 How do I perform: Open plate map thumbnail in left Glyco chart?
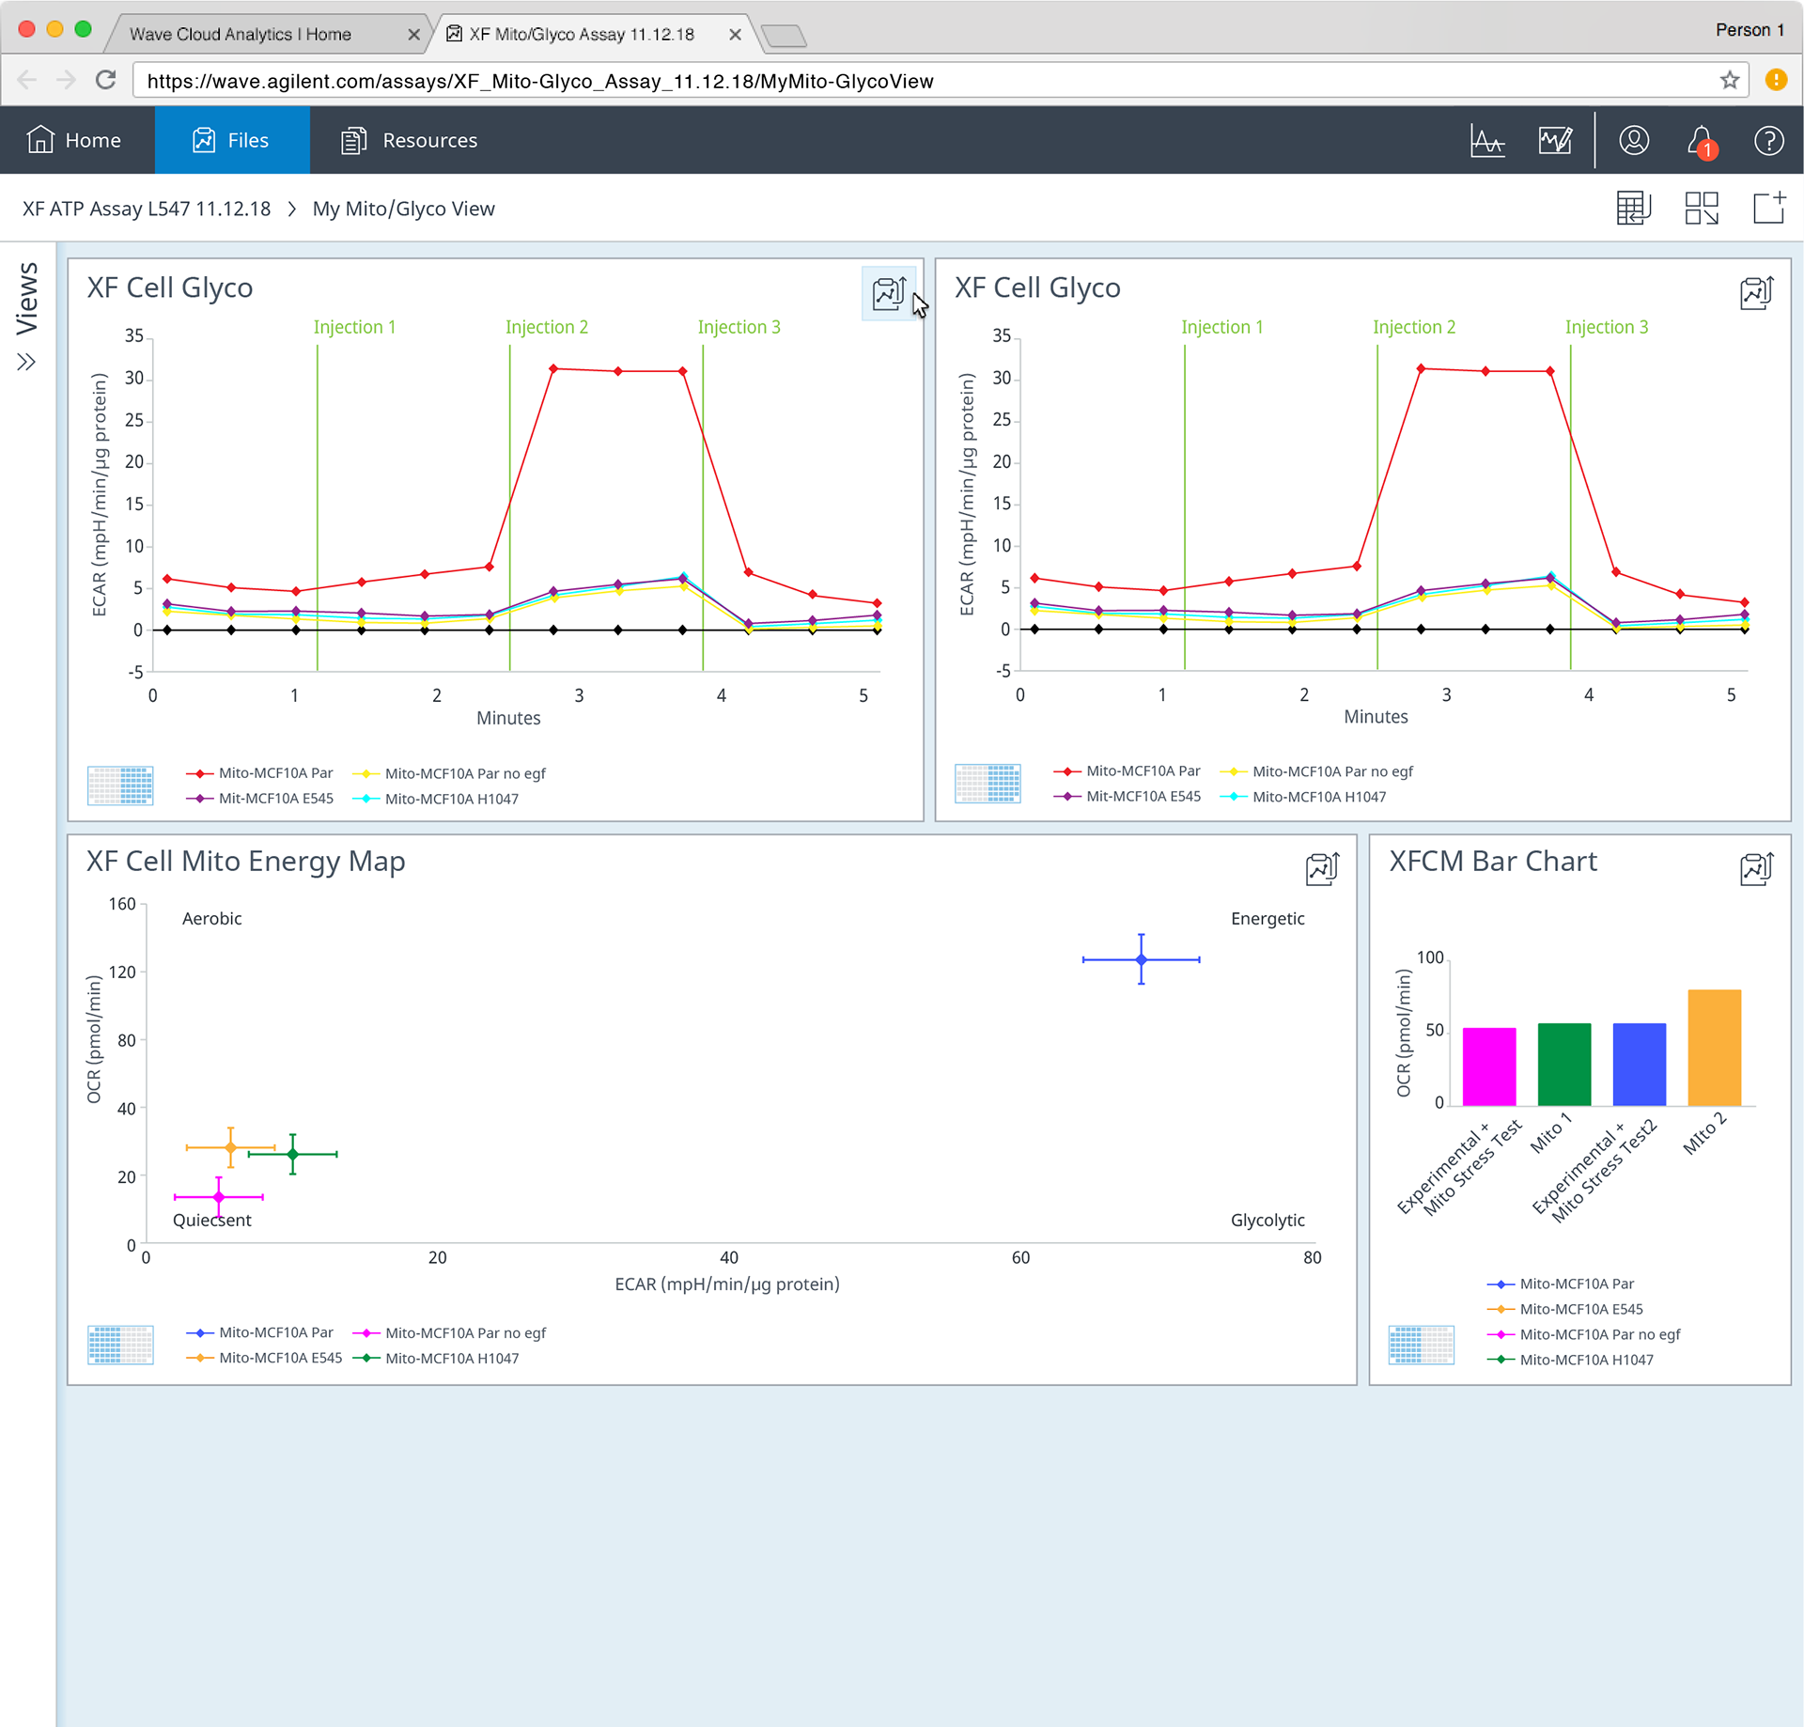(x=120, y=786)
